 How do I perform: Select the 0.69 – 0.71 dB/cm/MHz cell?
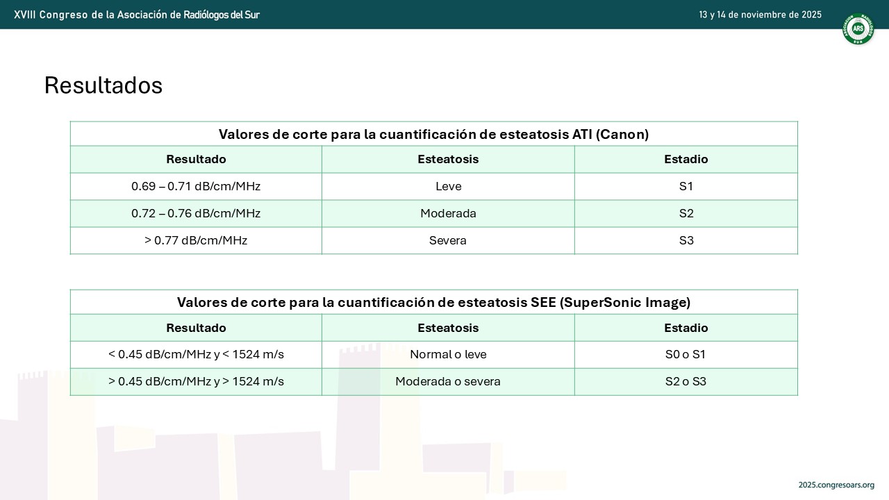[196, 186]
